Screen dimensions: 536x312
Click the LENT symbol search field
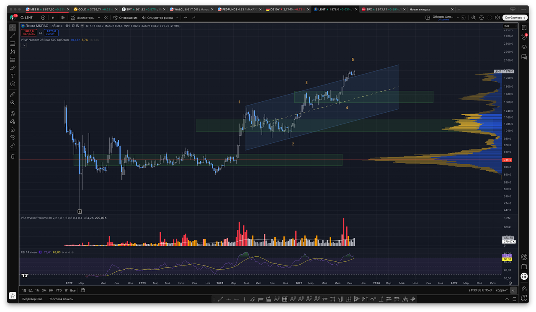(x=28, y=18)
